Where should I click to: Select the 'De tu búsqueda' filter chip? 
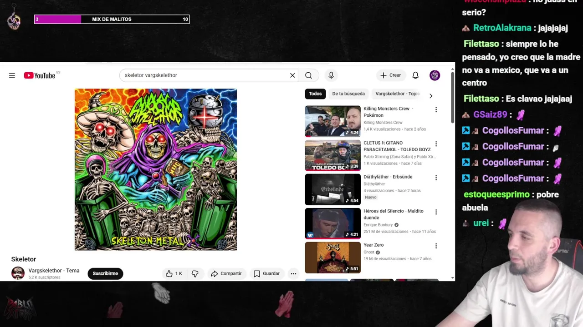pos(348,94)
